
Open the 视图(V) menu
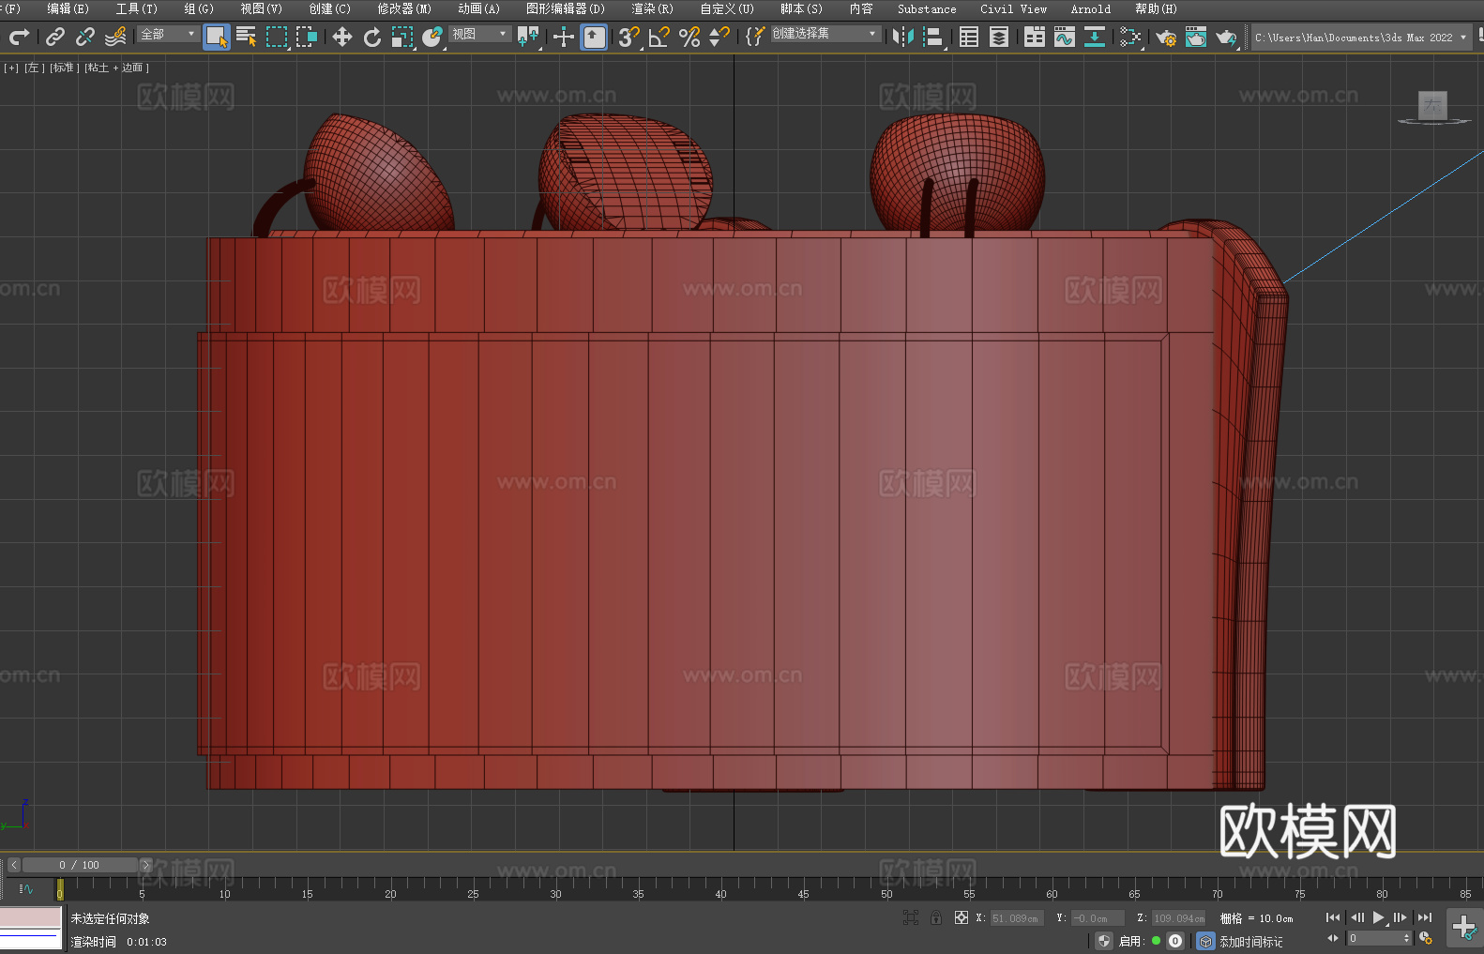(x=261, y=8)
